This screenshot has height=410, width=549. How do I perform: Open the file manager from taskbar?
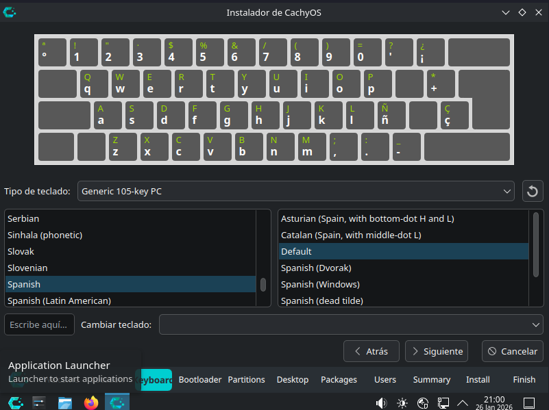click(65, 402)
